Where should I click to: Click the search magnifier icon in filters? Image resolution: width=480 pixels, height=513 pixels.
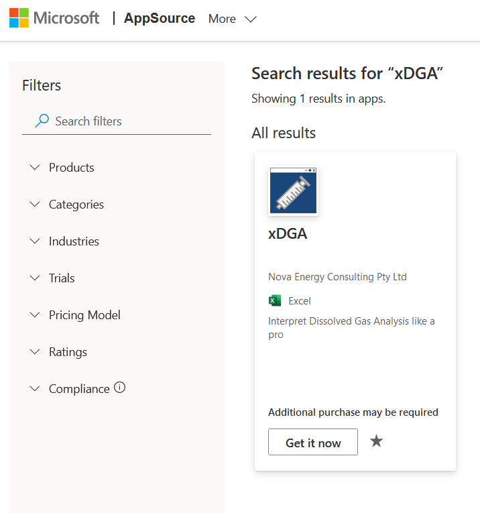42,121
